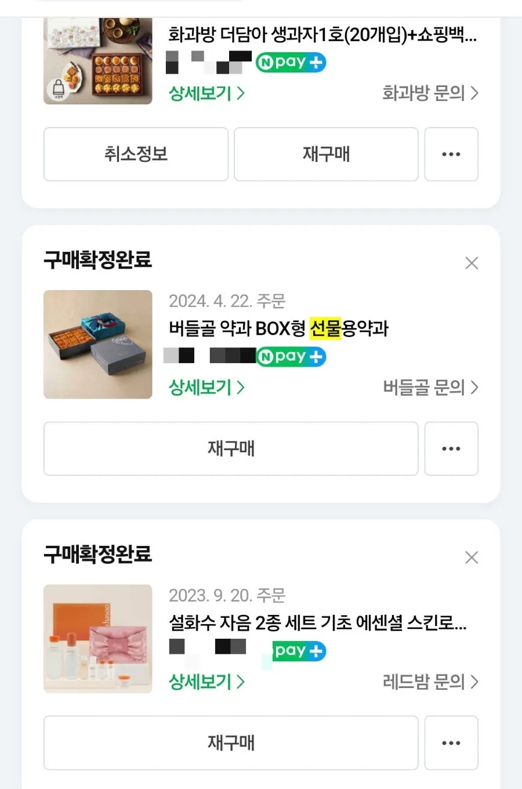
Task: Contact seller via 버들골 문의
Action: (x=430, y=387)
